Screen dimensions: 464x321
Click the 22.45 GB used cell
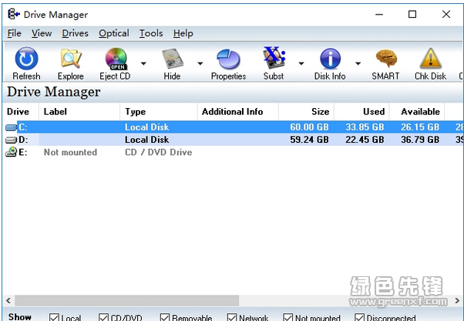(x=365, y=140)
